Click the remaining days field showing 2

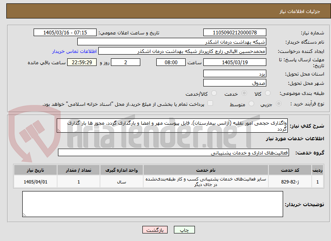click(x=126, y=62)
